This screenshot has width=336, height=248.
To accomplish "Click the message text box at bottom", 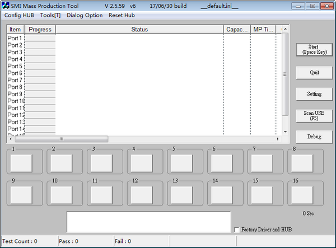I will pyautogui.click(x=148, y=222).
